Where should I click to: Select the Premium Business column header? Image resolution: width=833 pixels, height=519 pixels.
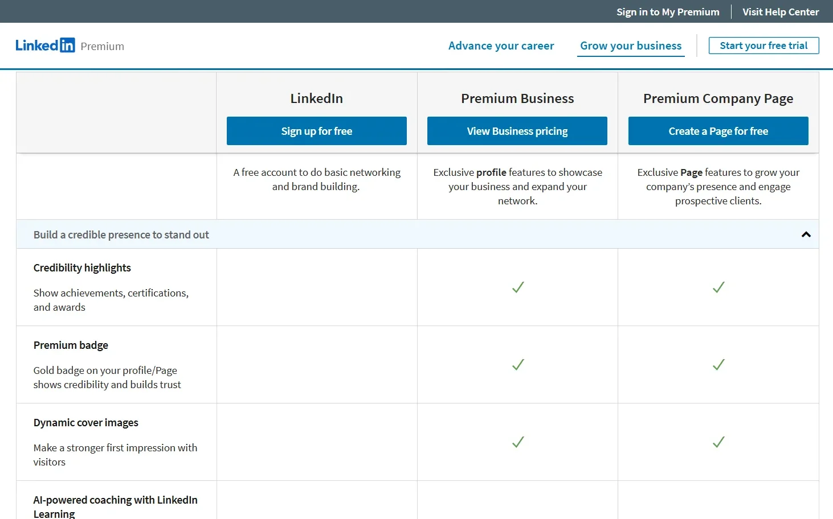[517, 98]
